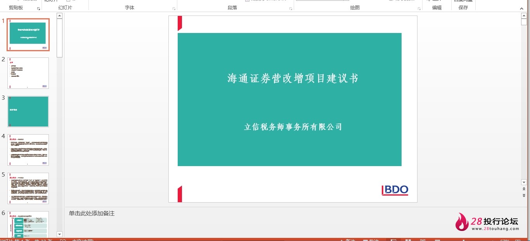Go to next slide using double-down arrow
This screenshot has height=241, width=530.
524,195
